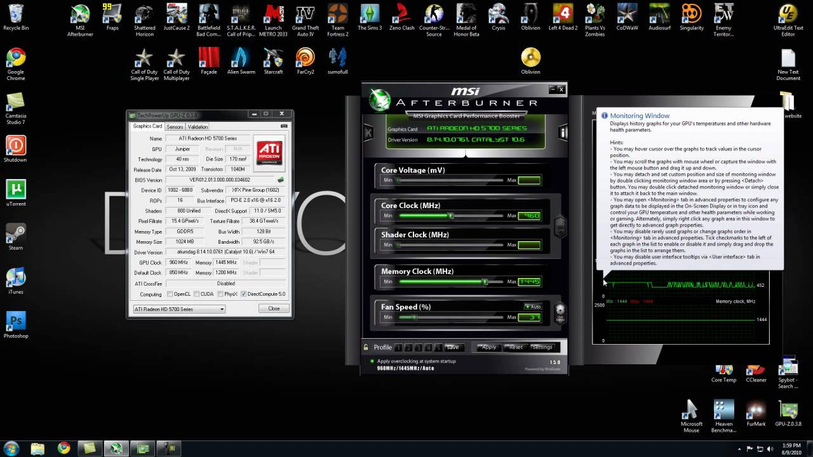
Task: Open Afterburner Settings
Action: pos(542,347)
